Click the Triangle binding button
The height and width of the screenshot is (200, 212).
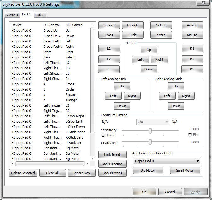132,25
